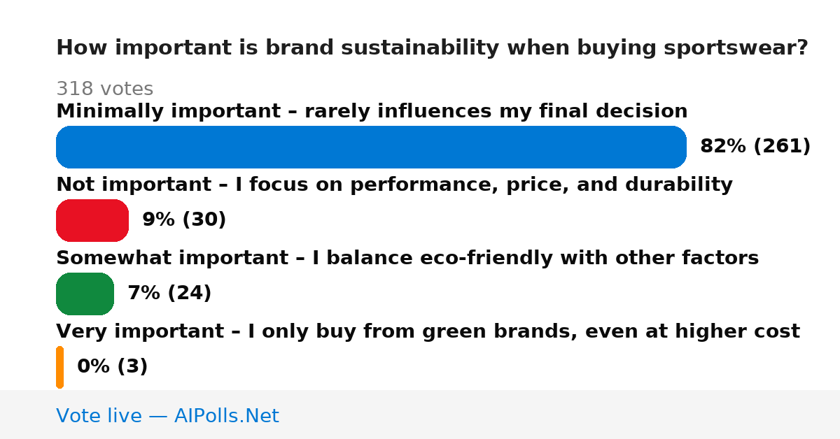Image resolution: width=840 pixels, height=439 pixels.
Task: Open the Vote live — AIPolls.Net link
Action: click(167, 416)
